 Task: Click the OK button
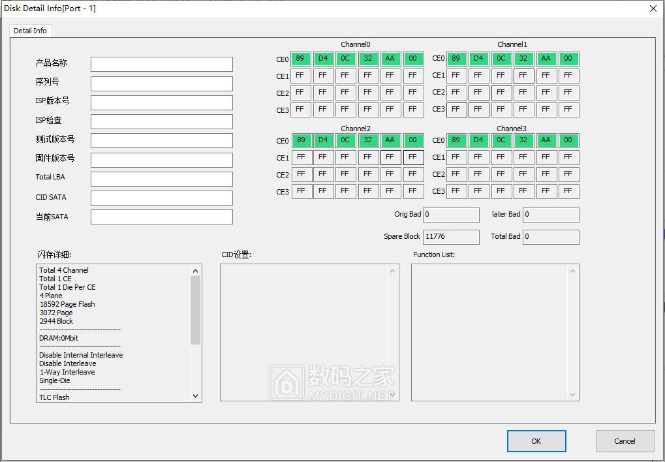(x=536, y=441)
